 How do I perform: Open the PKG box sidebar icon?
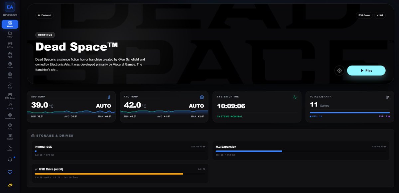[10, 53]
